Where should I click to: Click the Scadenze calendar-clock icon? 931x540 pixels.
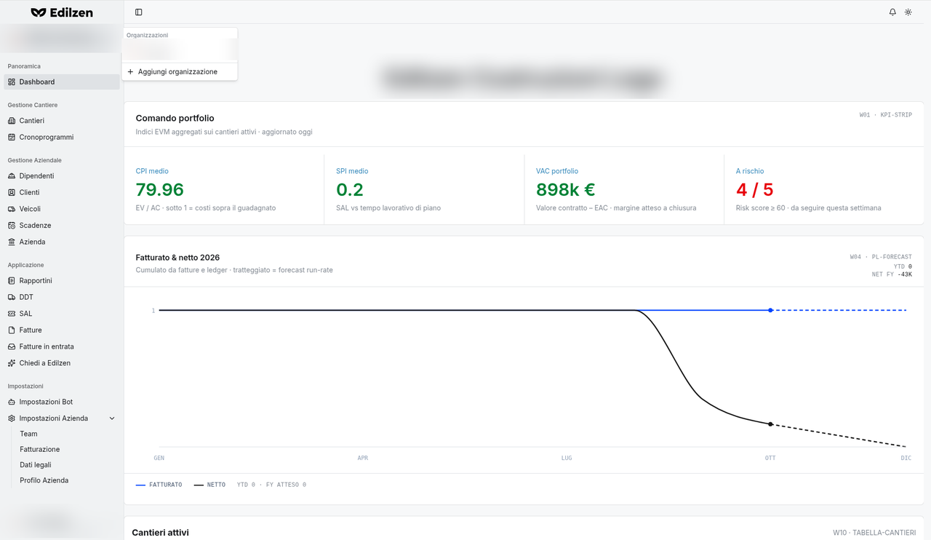tap(12, 226)
